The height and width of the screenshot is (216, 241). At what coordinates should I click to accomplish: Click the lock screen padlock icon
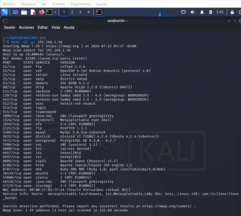[232, 12]
